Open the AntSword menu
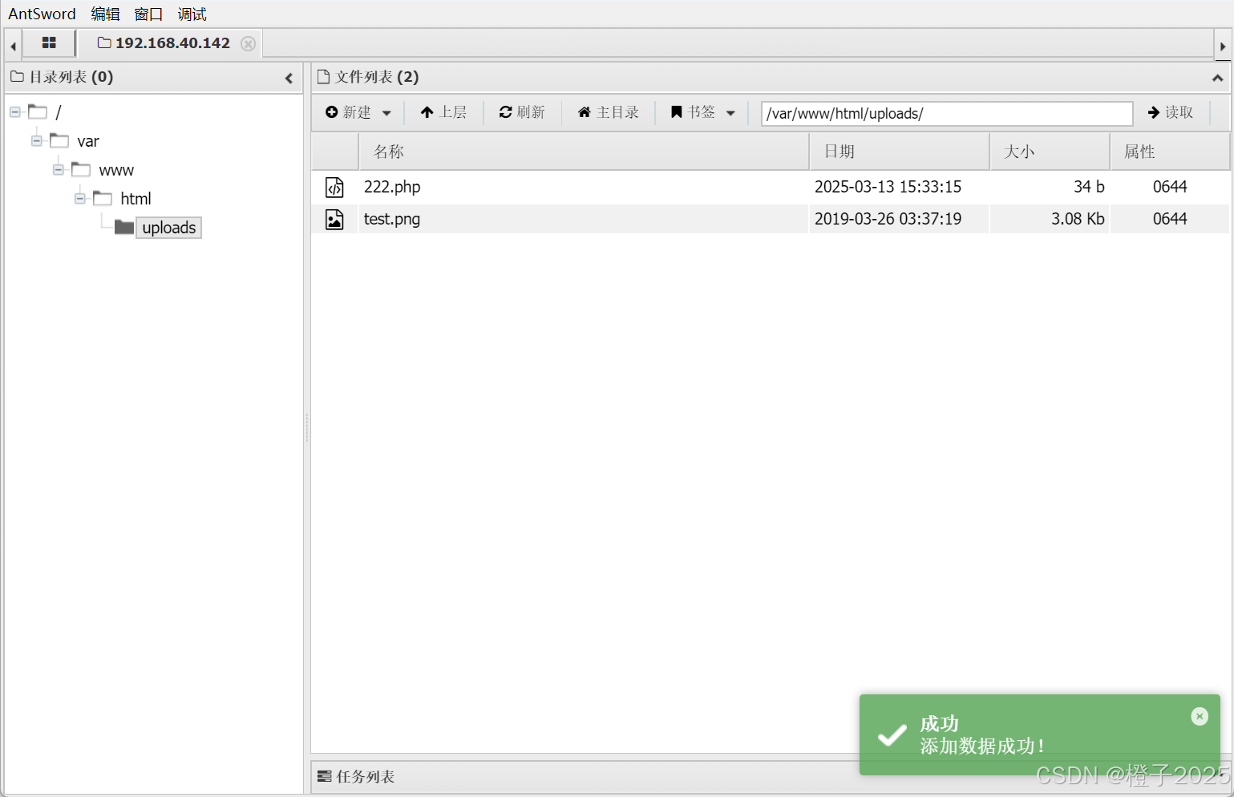The height and width of the screenshot is (797, 1234). [x=42, y=14]
